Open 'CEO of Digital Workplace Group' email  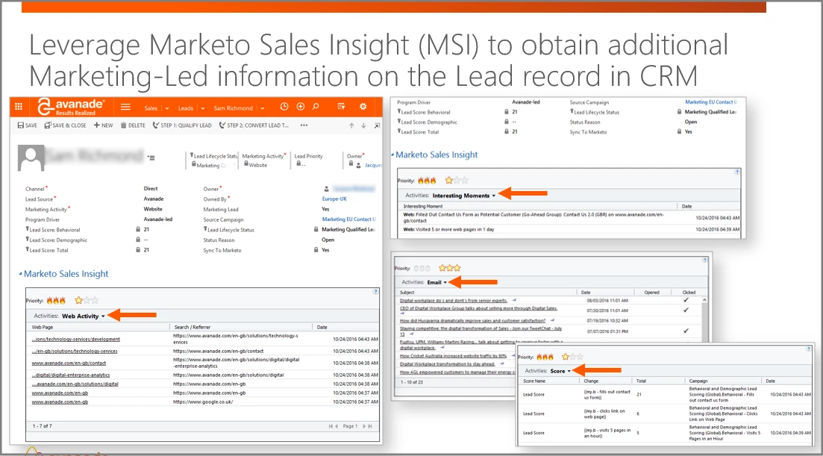tap(478, 308)
